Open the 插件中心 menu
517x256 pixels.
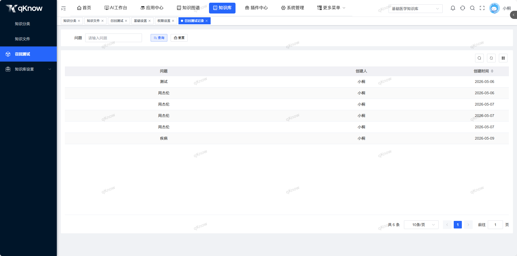256,8
